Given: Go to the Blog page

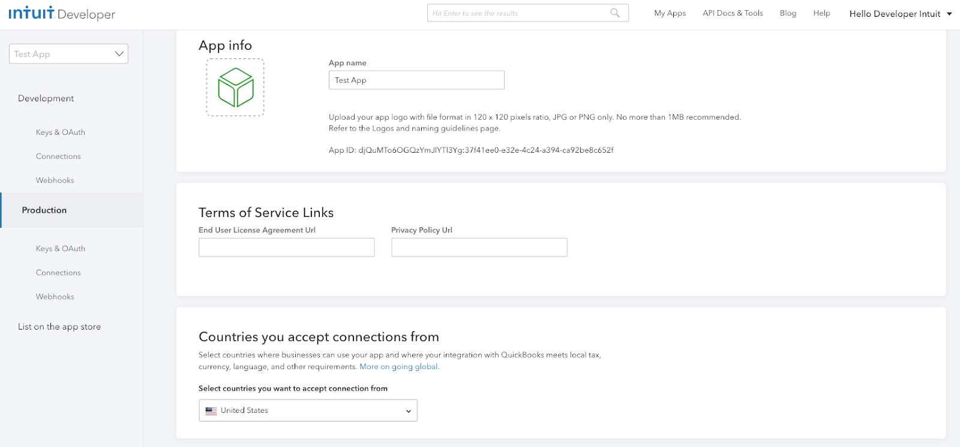Looking at the screenshot, I should point(788,13).
